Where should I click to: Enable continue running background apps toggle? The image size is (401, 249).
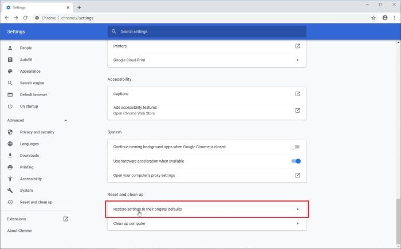[295, 147]
